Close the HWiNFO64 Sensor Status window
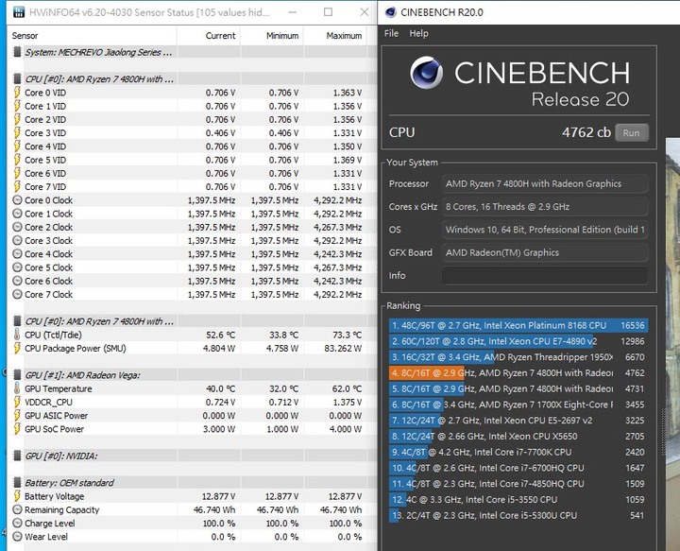This screenshot has height=551, width=680. [x=365, y=12]
